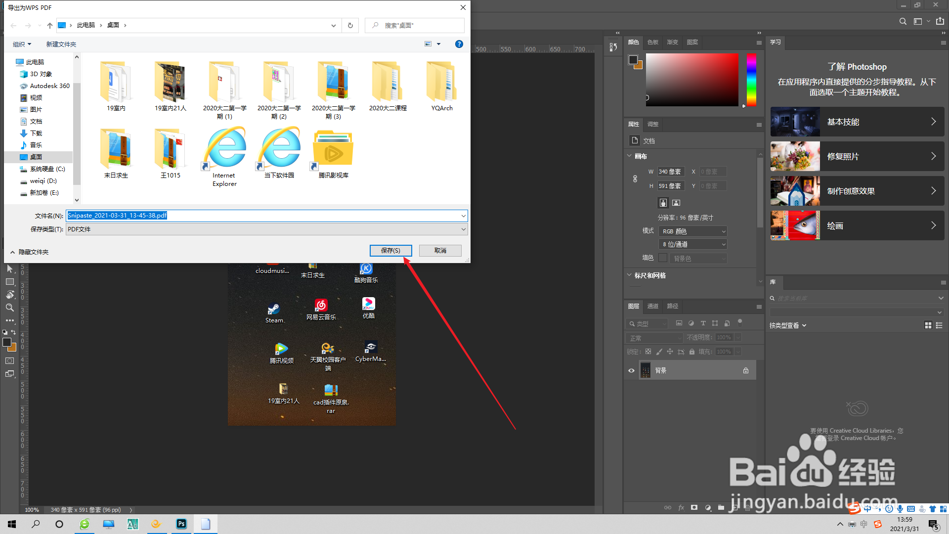
Task: Filter layers by type layers (T icon)
Action: pos(703,323)
